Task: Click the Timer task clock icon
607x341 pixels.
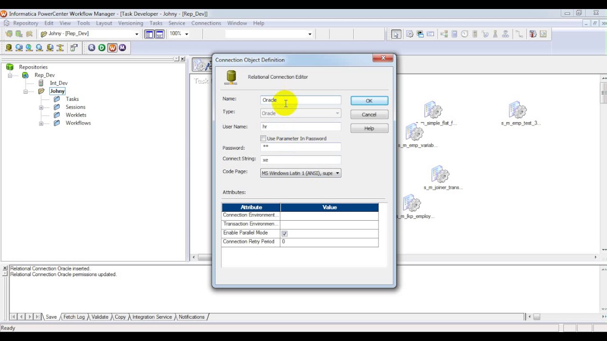Action: coord(464,34)
